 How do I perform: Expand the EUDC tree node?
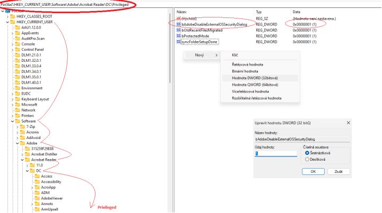click(x=12, y=94)
